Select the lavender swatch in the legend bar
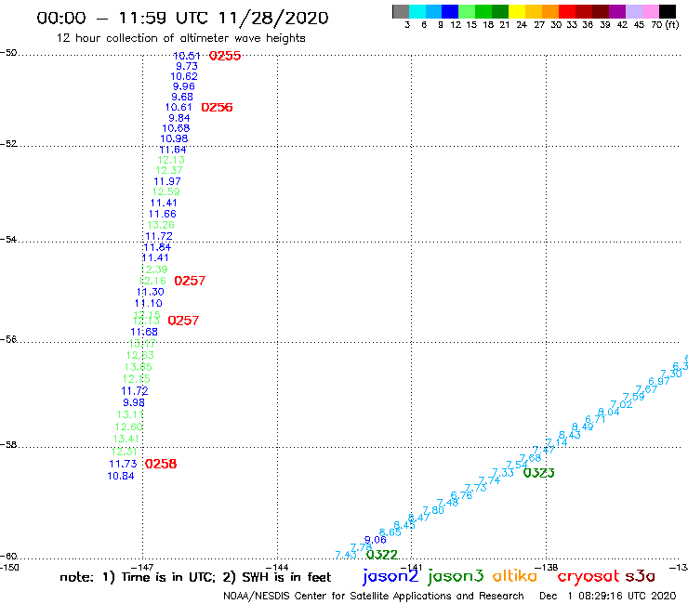Screen dimensions: 688x604 pos(634,11)
